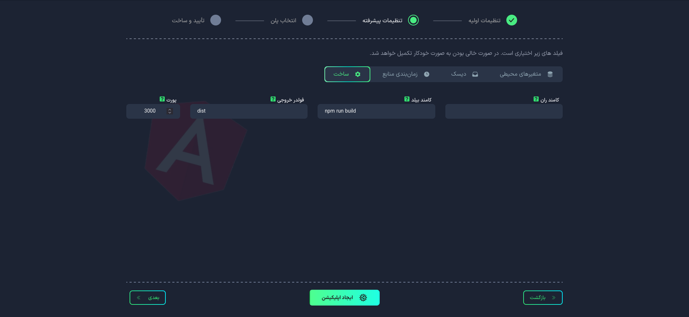
Task: Click the double-chevron icon on بازگشت button
Action: [x=553, y=298]
